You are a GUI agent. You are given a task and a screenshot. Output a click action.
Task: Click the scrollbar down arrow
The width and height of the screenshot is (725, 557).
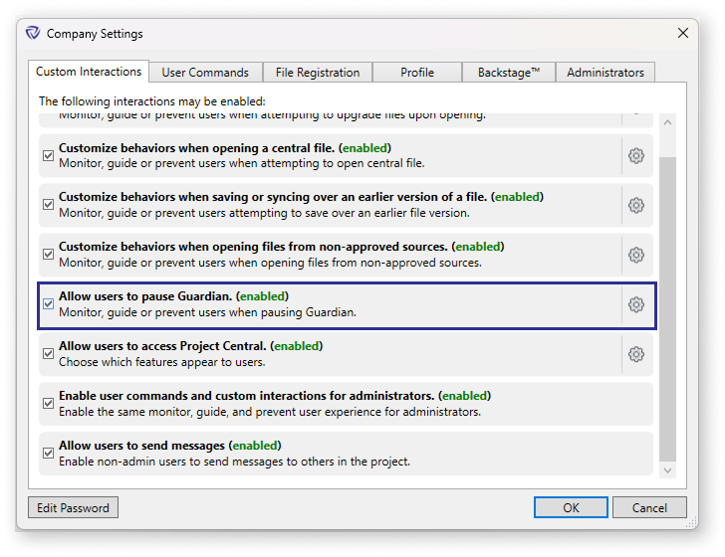pyautogui.click(x=667, y=470)
